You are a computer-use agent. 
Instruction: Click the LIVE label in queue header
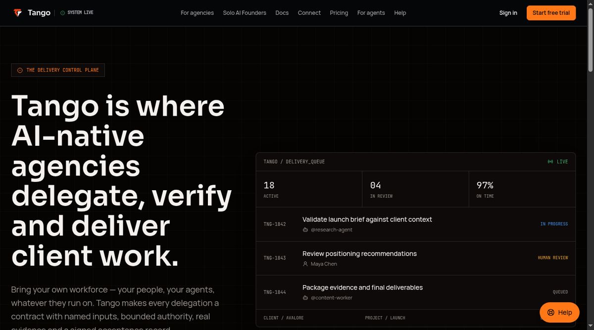562,162
